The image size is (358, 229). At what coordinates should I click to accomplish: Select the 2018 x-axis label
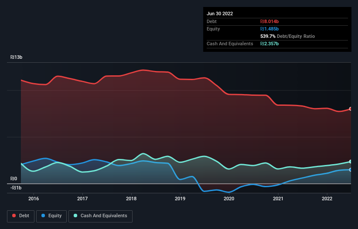click(131, 199)
